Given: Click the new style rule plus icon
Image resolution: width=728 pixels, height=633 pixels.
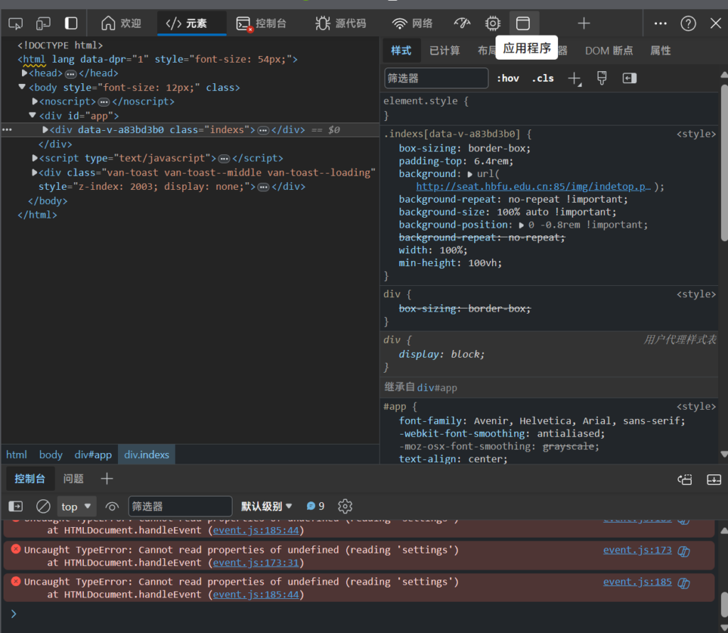Looking at the screenshot, I should click(574, 78).
